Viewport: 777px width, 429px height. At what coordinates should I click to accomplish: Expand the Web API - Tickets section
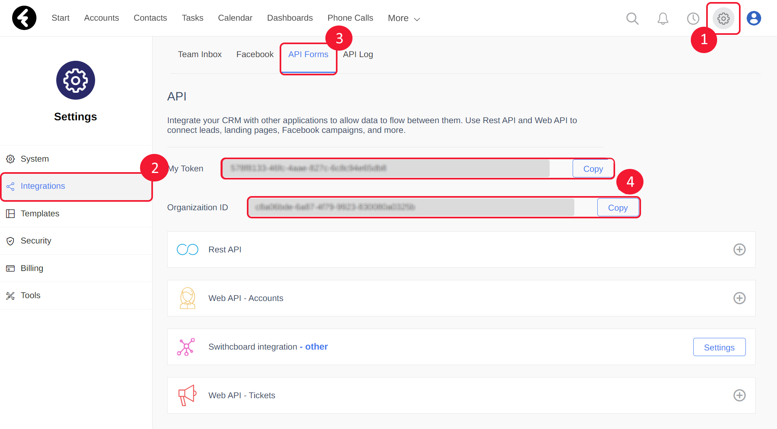[739, 395]
